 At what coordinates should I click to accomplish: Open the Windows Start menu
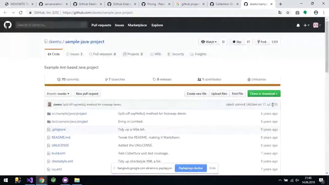pos(6,180)
